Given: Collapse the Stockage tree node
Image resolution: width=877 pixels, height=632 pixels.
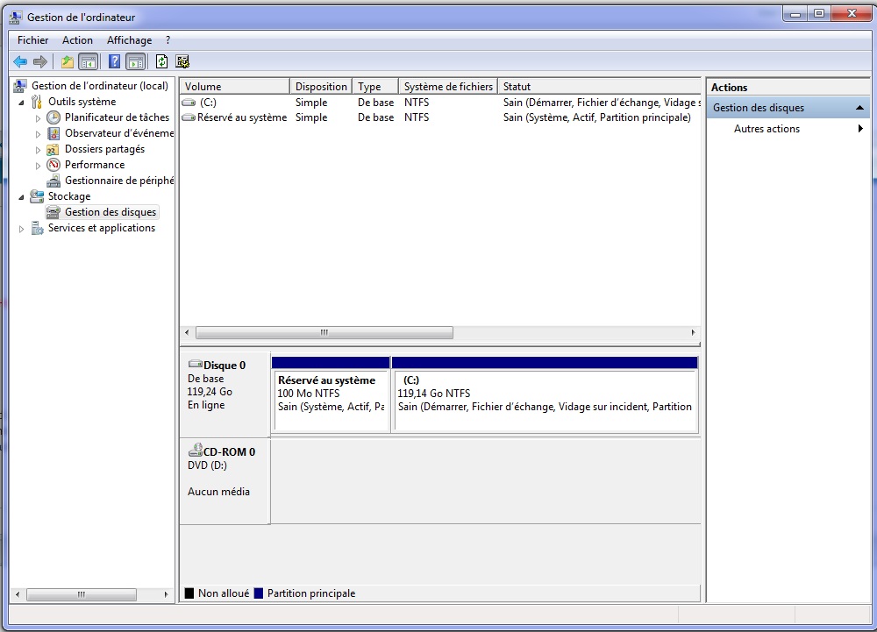Looking at the screenshot, I should (21, 196).
